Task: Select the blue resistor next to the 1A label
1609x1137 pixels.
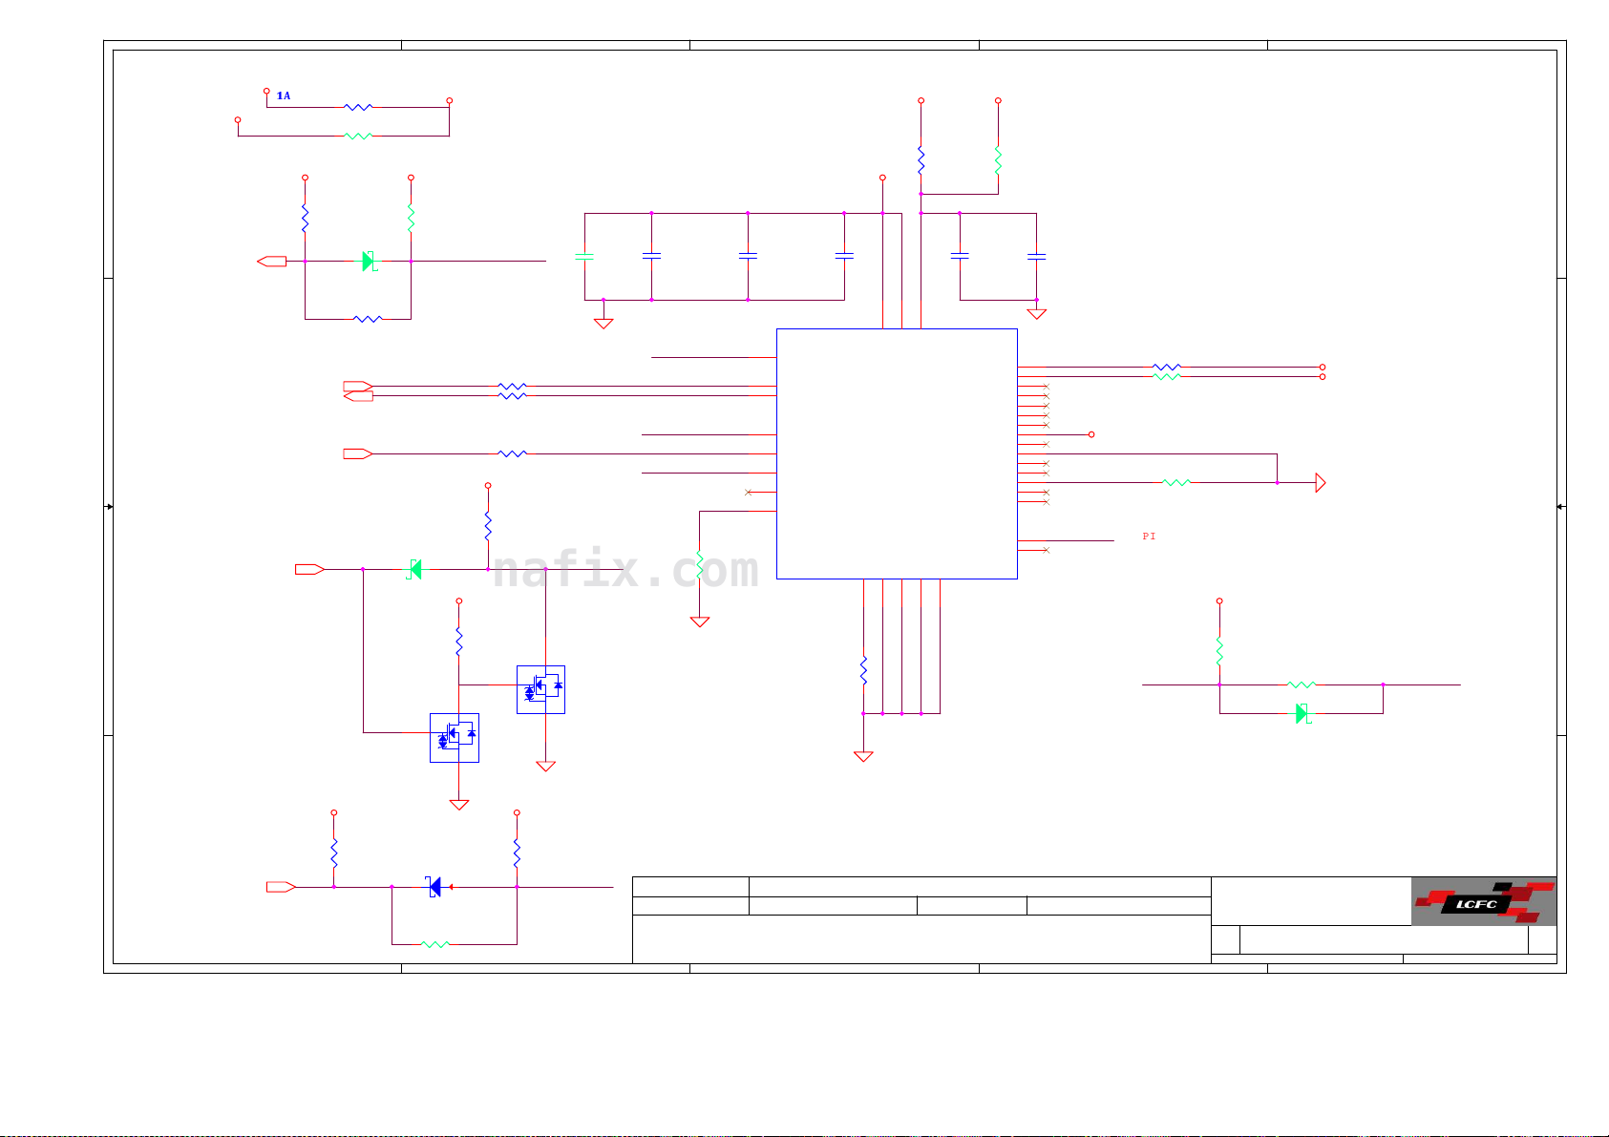Action: click(x=358, y=107)
